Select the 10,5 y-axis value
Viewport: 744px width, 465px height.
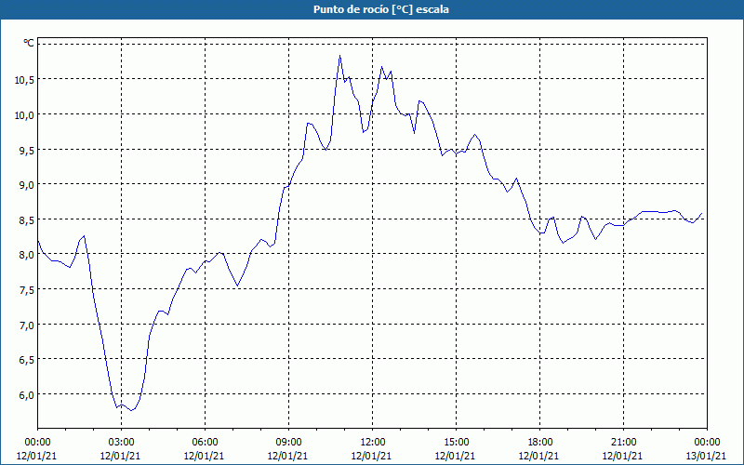coord(24,80)
